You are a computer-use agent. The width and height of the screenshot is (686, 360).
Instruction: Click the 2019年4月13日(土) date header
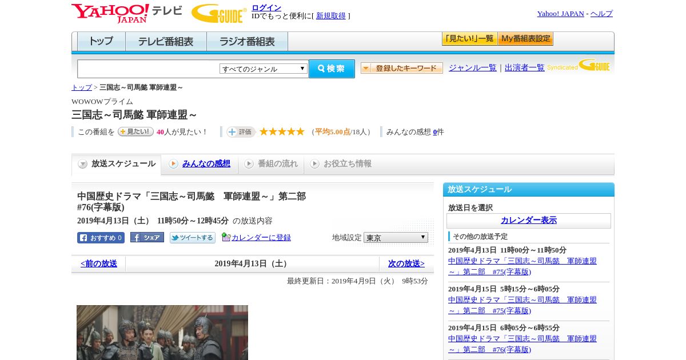252,263
